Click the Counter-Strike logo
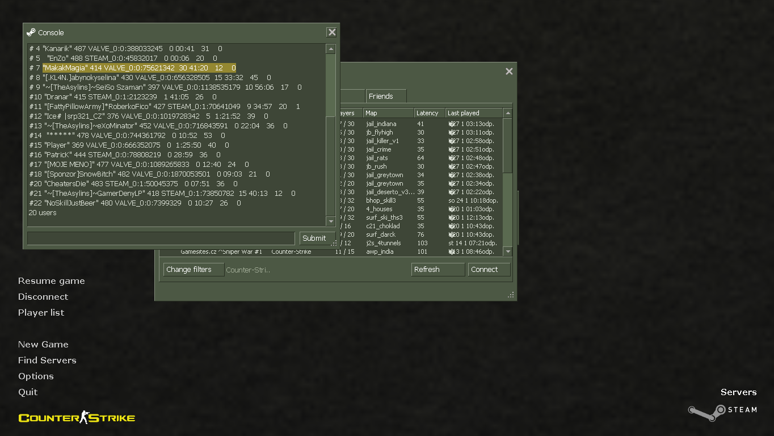This screenshot has height=436, width=774. [x=77, y=418]
